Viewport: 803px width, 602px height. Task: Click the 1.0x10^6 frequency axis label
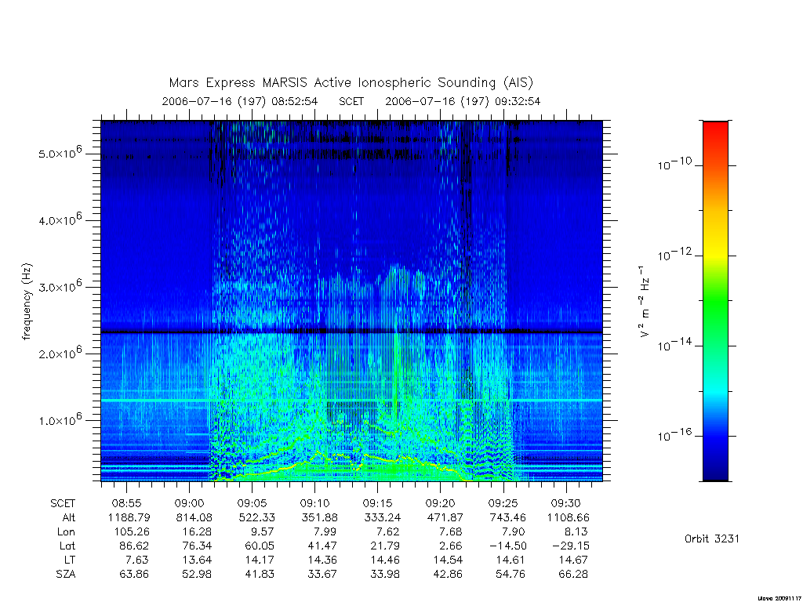coord(60,419)
